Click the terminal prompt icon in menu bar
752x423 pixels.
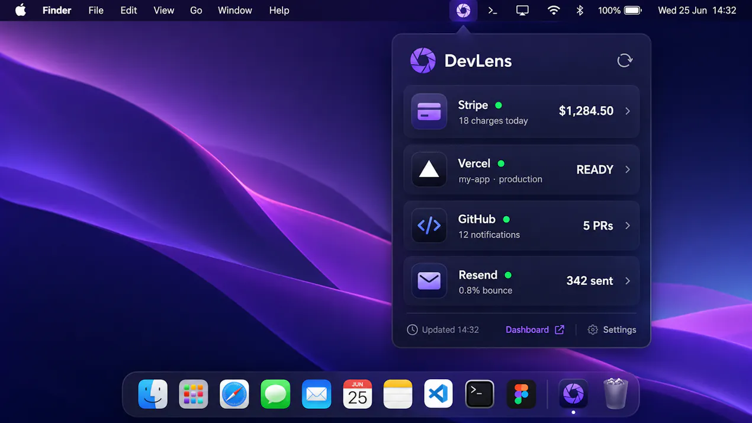pos(493,11)
